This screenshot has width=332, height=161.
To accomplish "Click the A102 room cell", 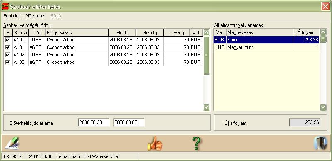I will click(20, 55).
